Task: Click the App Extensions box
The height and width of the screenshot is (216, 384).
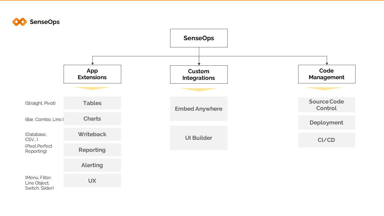Action: (92, 74)
